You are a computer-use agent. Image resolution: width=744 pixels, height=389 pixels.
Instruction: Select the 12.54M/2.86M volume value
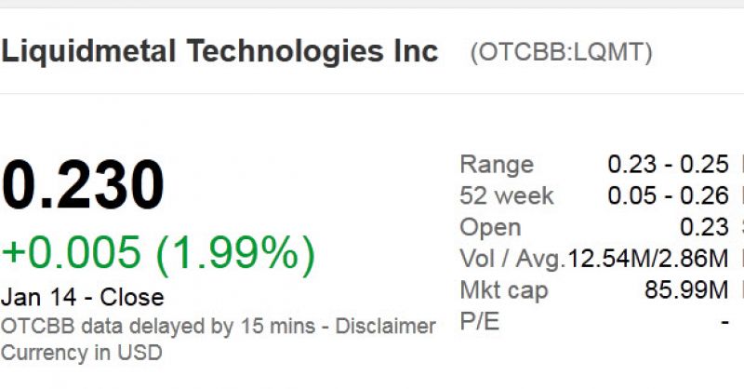tap(647, 259)
